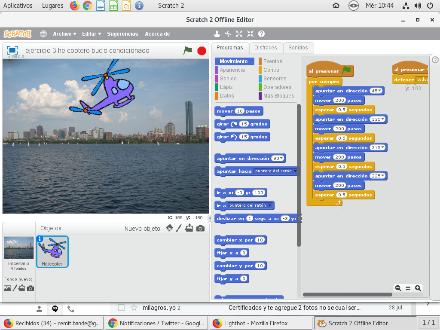Switch to the Disfraces tab
Viewport: 440px width, 330px height.
(x=266, y=48)
